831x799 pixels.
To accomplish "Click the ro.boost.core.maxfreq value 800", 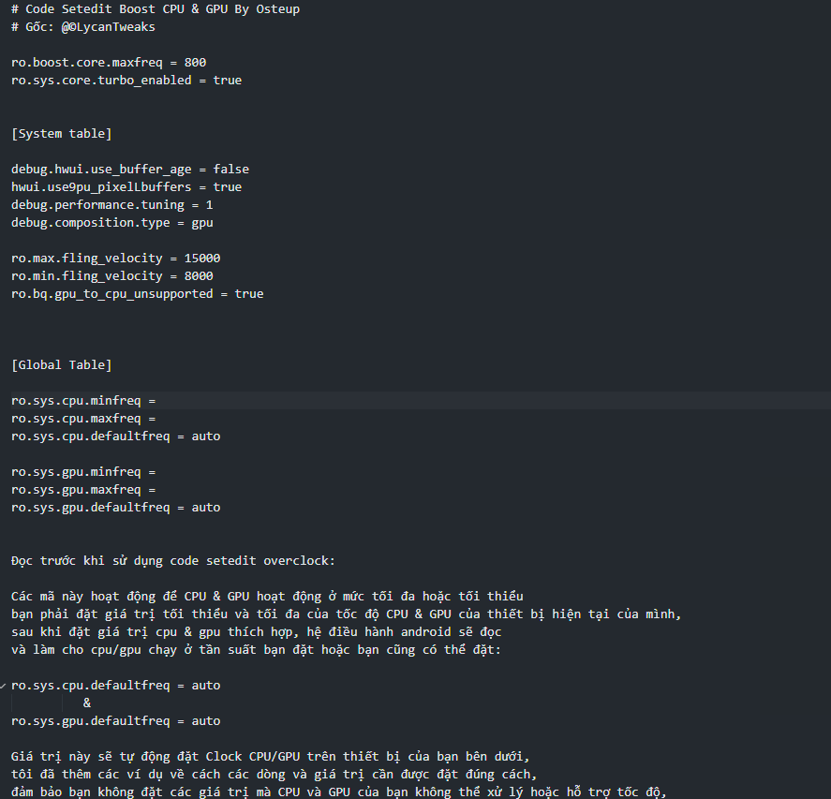I will pyautogui.click(x=195, y=63).
